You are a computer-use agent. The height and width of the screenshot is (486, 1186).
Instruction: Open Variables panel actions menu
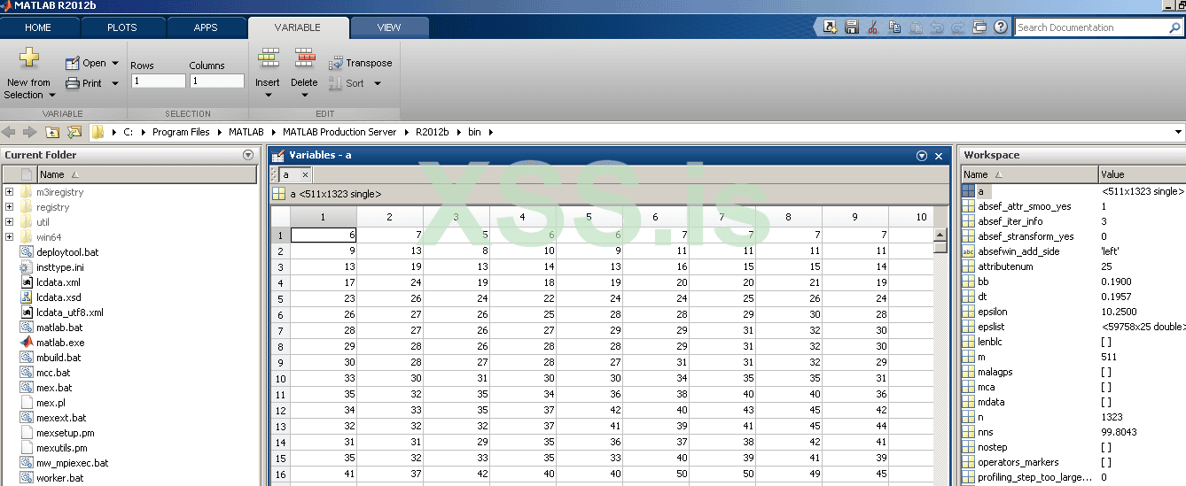(922, 156)
